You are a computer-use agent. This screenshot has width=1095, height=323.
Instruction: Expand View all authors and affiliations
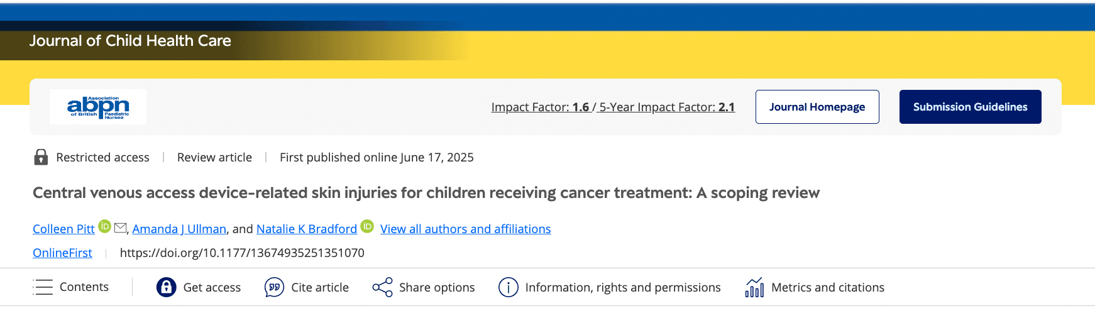point(465,229)
